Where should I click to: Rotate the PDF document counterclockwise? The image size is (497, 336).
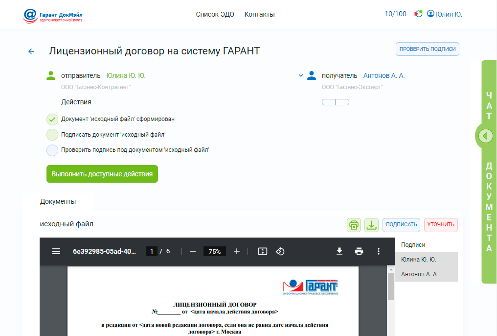(x=280, y=251)
